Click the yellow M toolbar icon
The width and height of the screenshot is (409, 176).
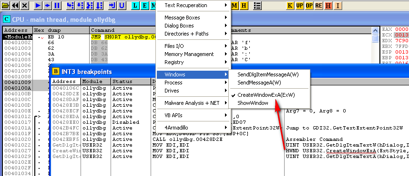pos(235,5)
